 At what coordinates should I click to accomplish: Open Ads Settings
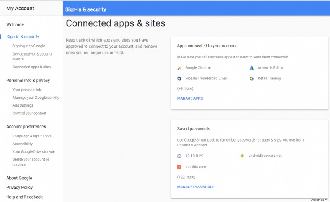click(23, 105)
